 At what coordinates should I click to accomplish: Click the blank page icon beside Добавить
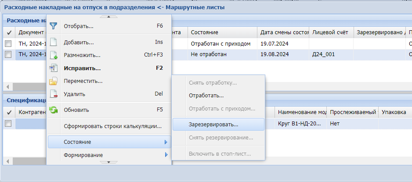(54, 43)
